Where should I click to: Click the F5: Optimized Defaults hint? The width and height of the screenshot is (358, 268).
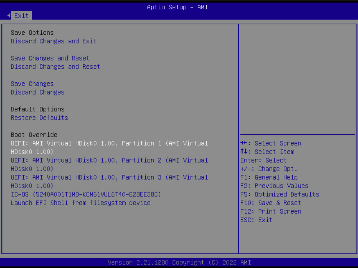(280, 194)
